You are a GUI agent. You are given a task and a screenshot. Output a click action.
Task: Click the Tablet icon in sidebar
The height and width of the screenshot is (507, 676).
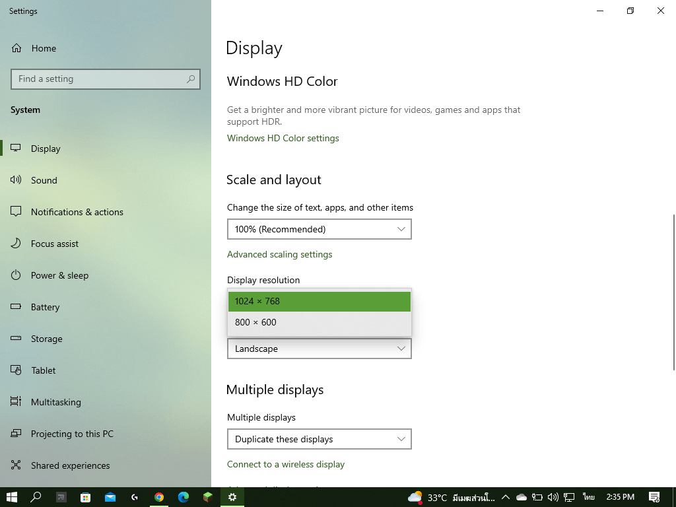tap(16, 370)
